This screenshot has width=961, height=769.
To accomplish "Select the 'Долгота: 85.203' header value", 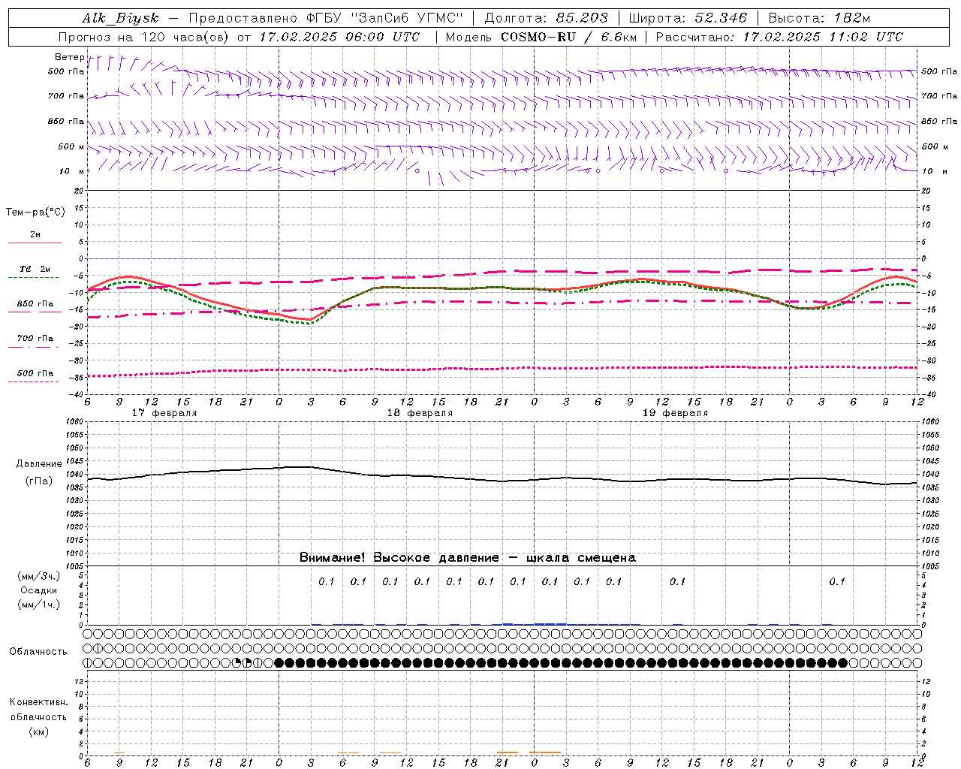I will click(546, 18).
